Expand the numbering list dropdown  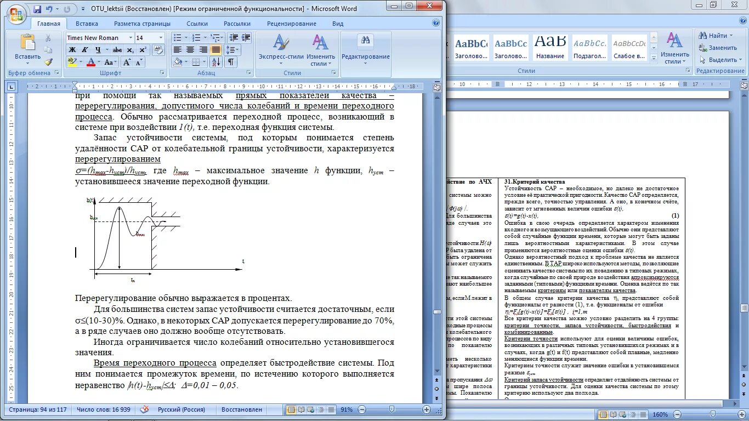(x=205, y=38)
